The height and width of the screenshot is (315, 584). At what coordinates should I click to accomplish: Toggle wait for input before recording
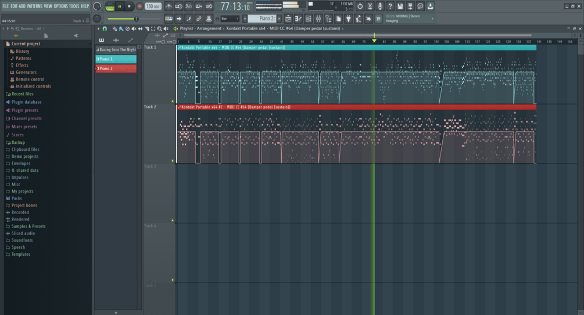coord(179,6)
